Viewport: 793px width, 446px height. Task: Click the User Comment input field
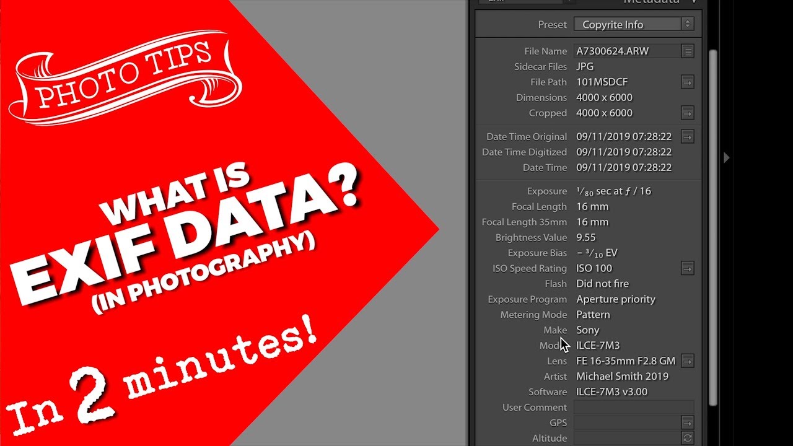coord(634,407)
